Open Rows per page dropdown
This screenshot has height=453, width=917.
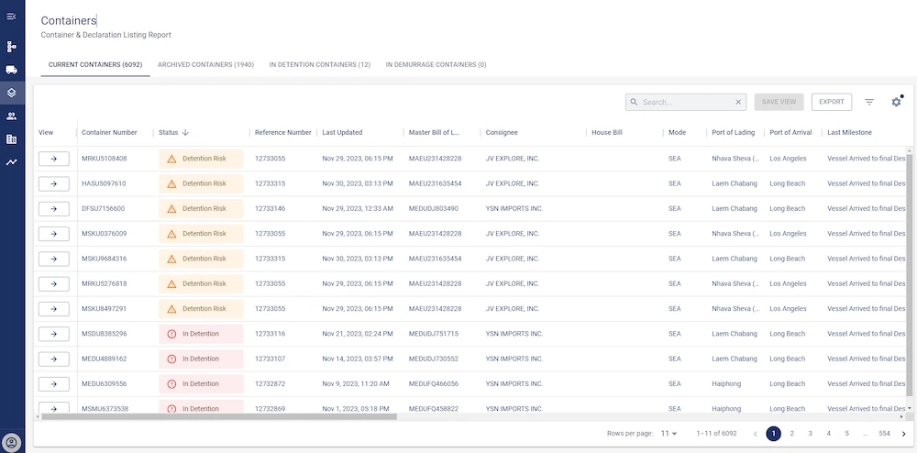click(x=668, y=433)
